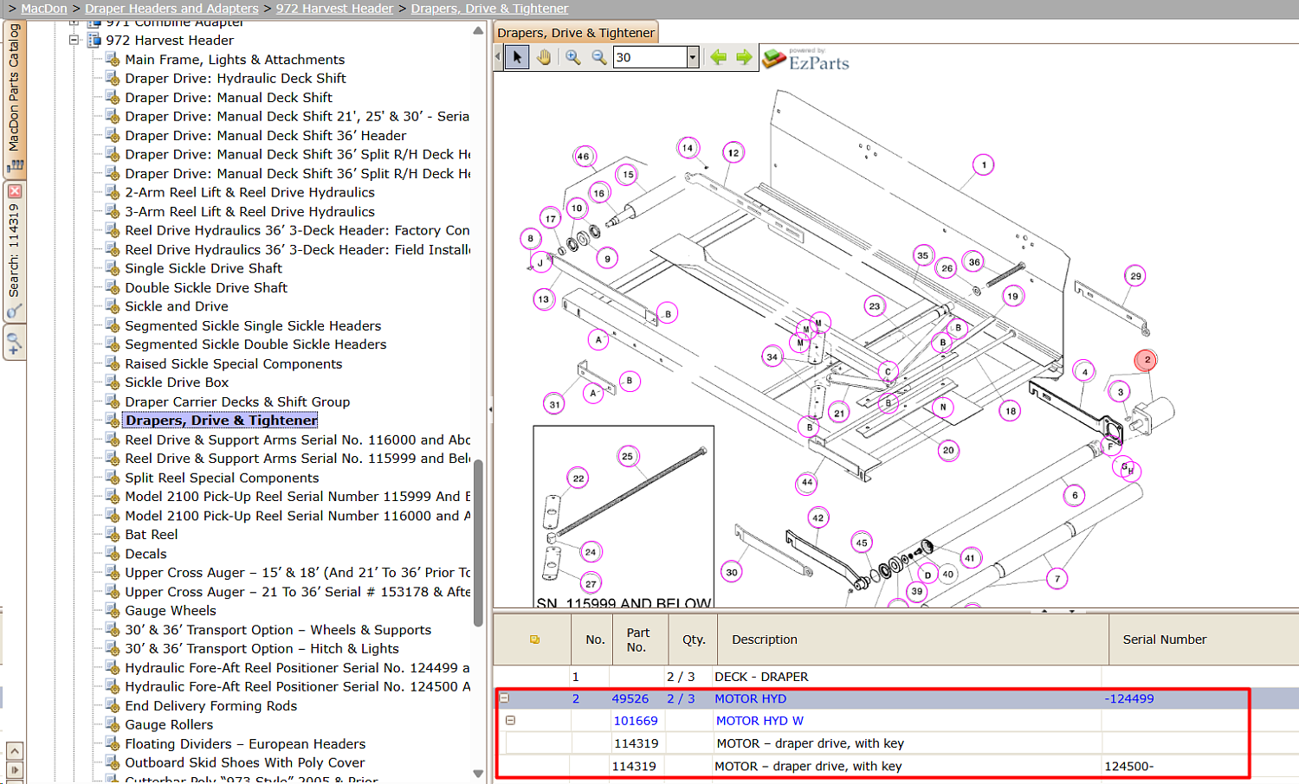Close the Search: 114319 side tab
Screen dimensions: 1299x784
click(15, 191)
